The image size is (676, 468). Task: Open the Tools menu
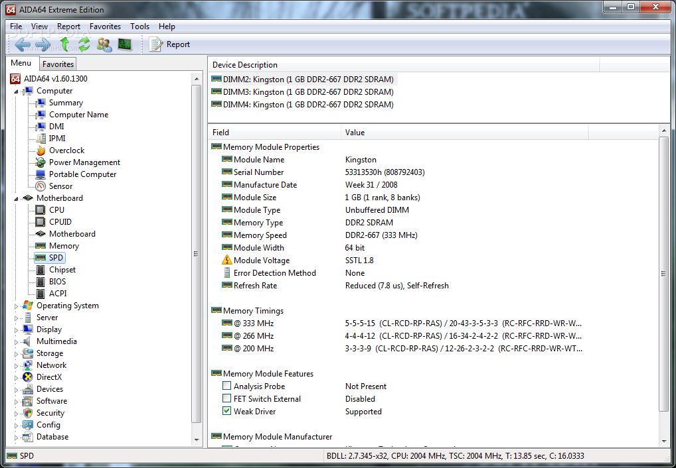tap(139, 27)
